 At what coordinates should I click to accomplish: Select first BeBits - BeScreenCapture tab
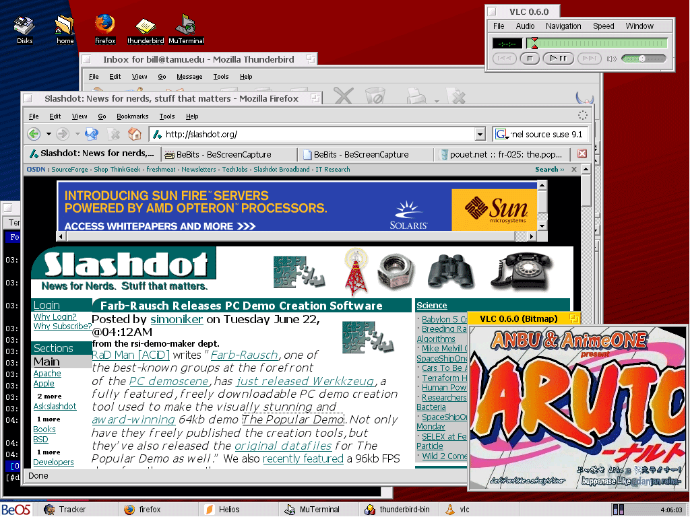pos(229,154)
